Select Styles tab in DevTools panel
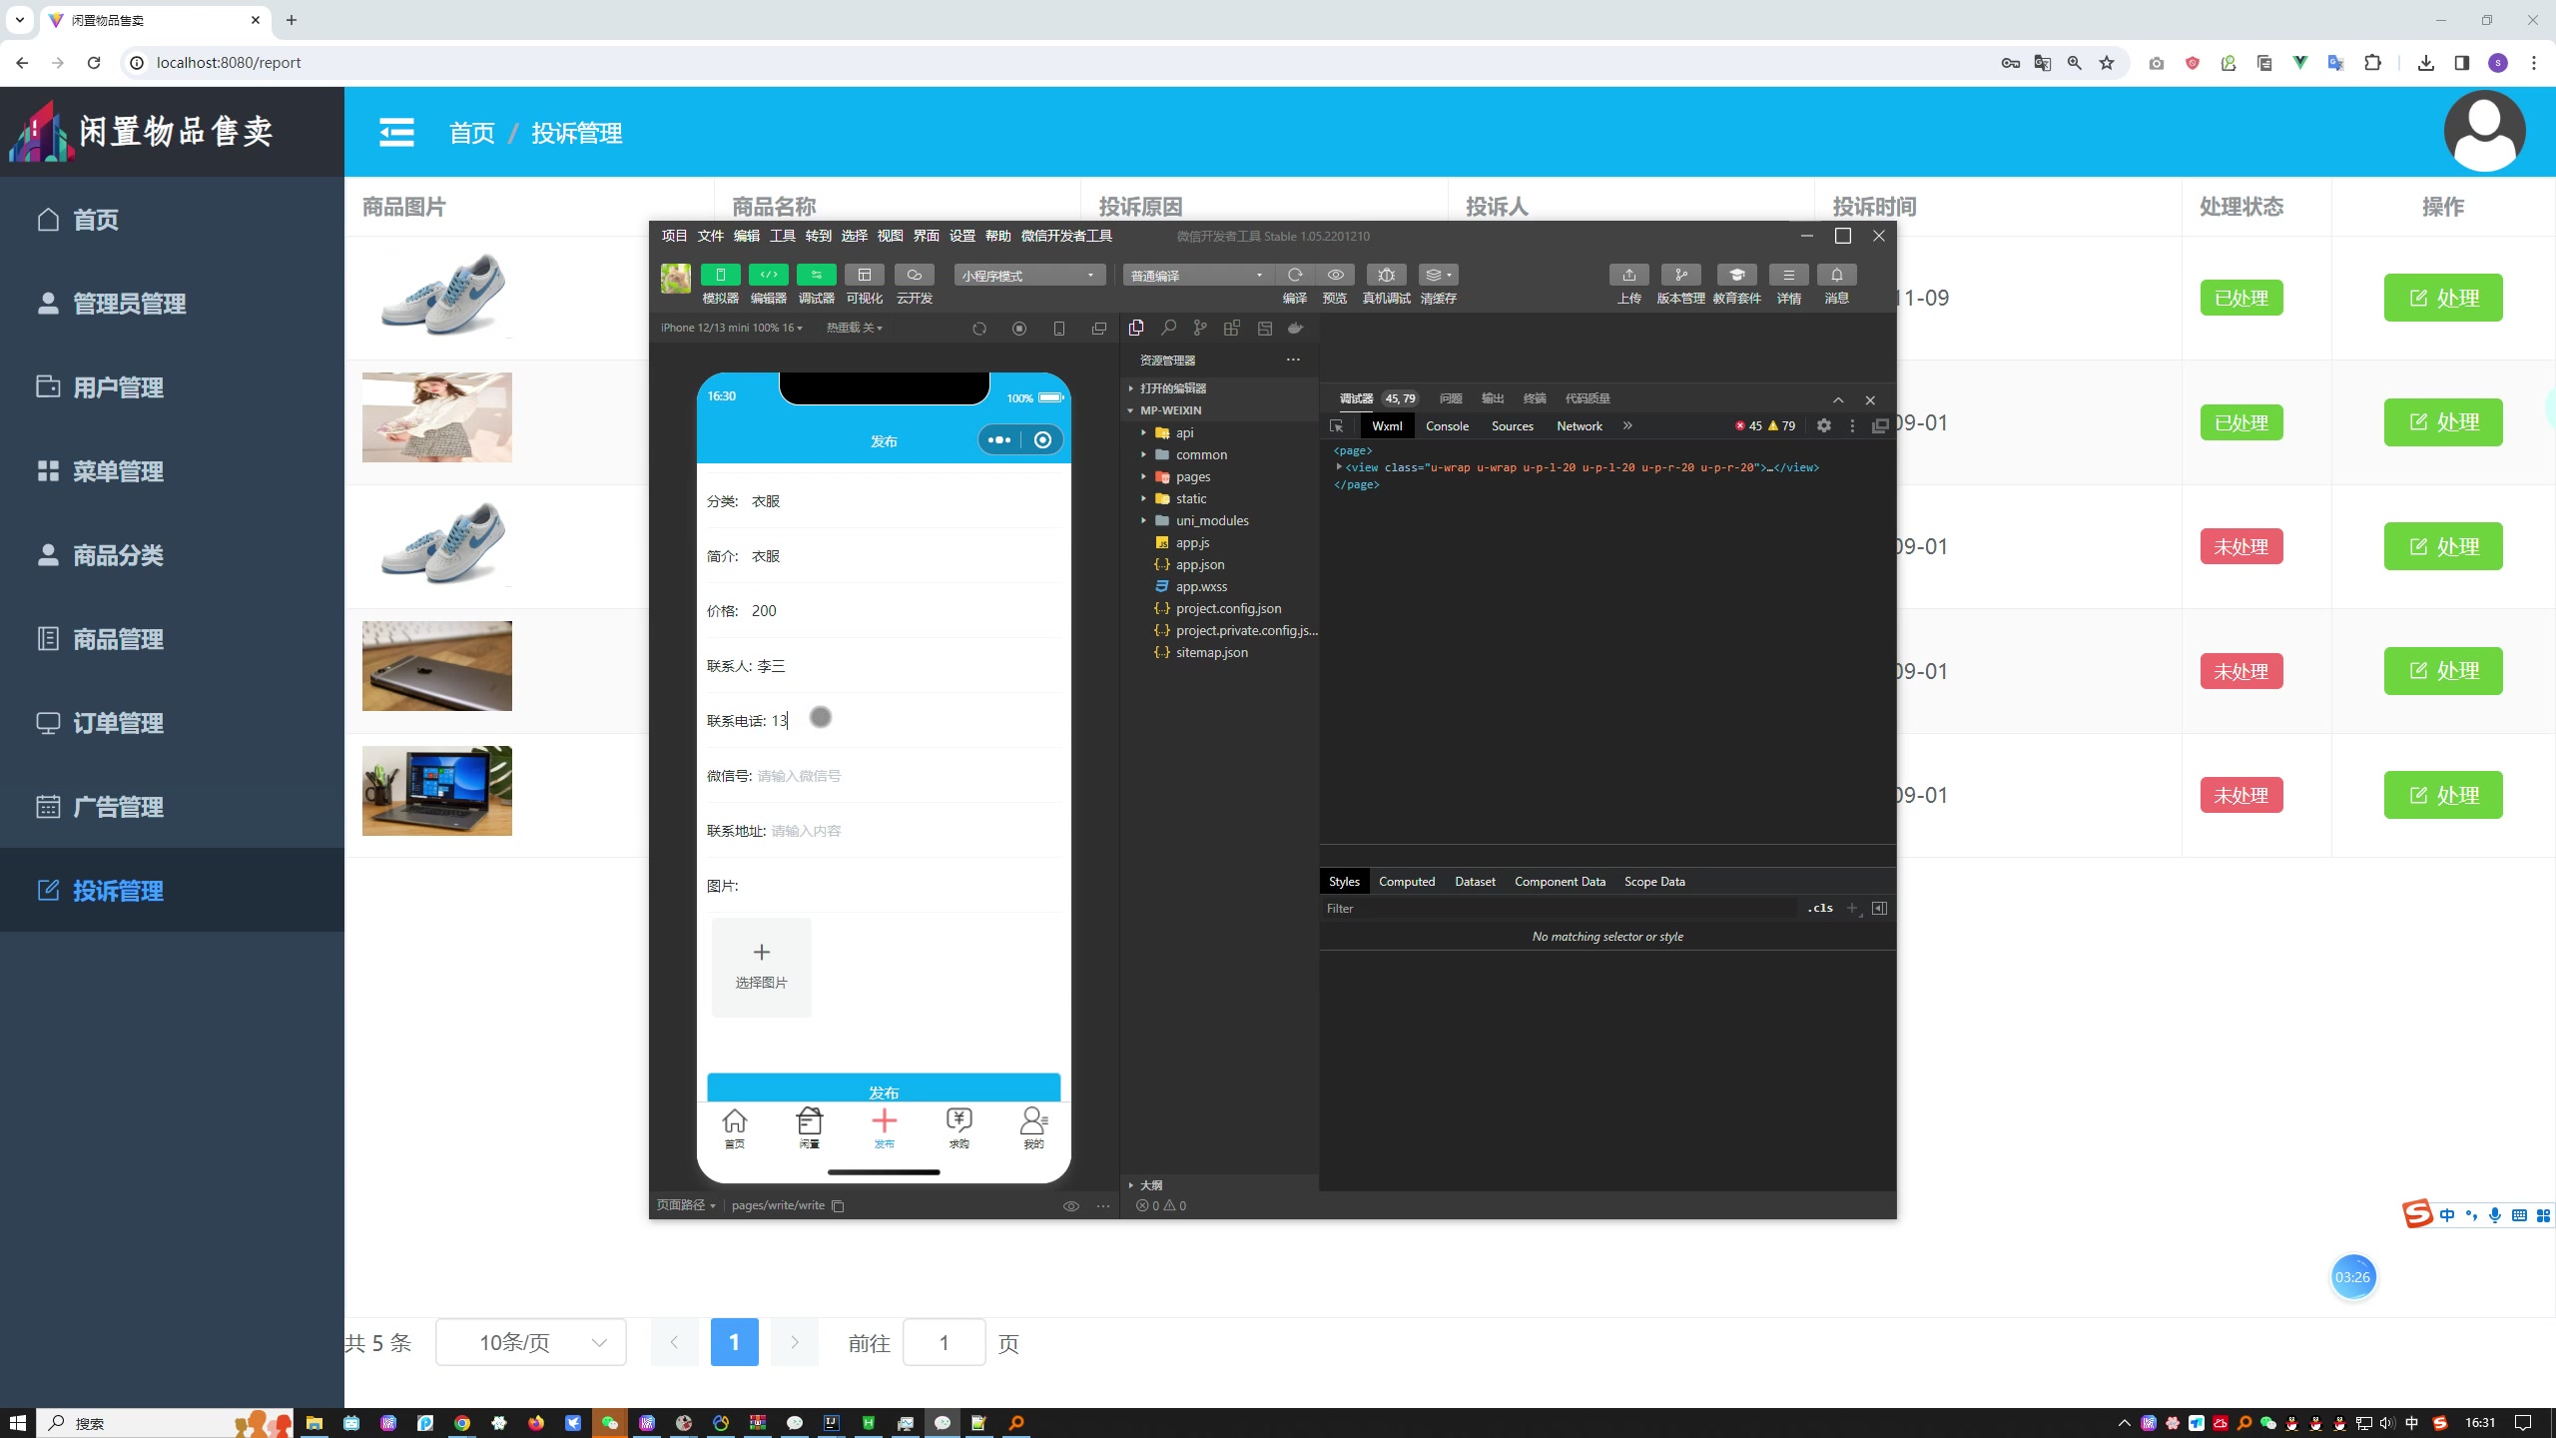Screen dimensions: 2556x1438 [1343, 880]
